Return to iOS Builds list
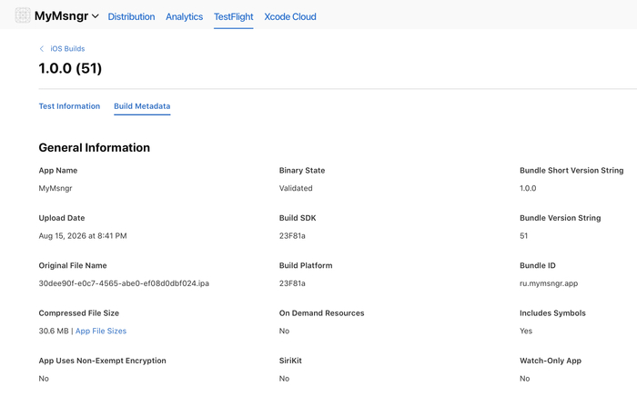Viewport: 637px width, 396px height. pyautogui.click(x=67, y=49)
